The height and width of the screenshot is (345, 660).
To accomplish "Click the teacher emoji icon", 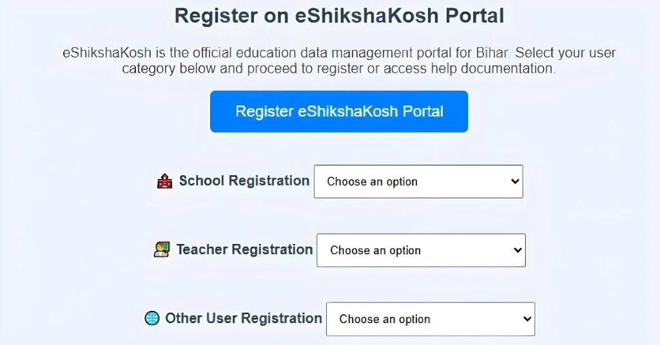I will click(161, 250).
